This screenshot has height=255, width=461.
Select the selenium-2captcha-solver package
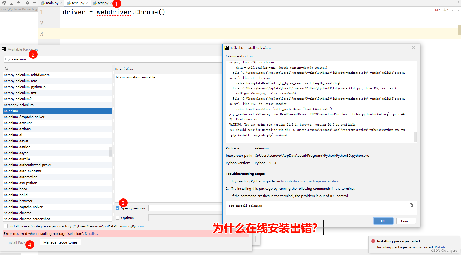[58, 117]
